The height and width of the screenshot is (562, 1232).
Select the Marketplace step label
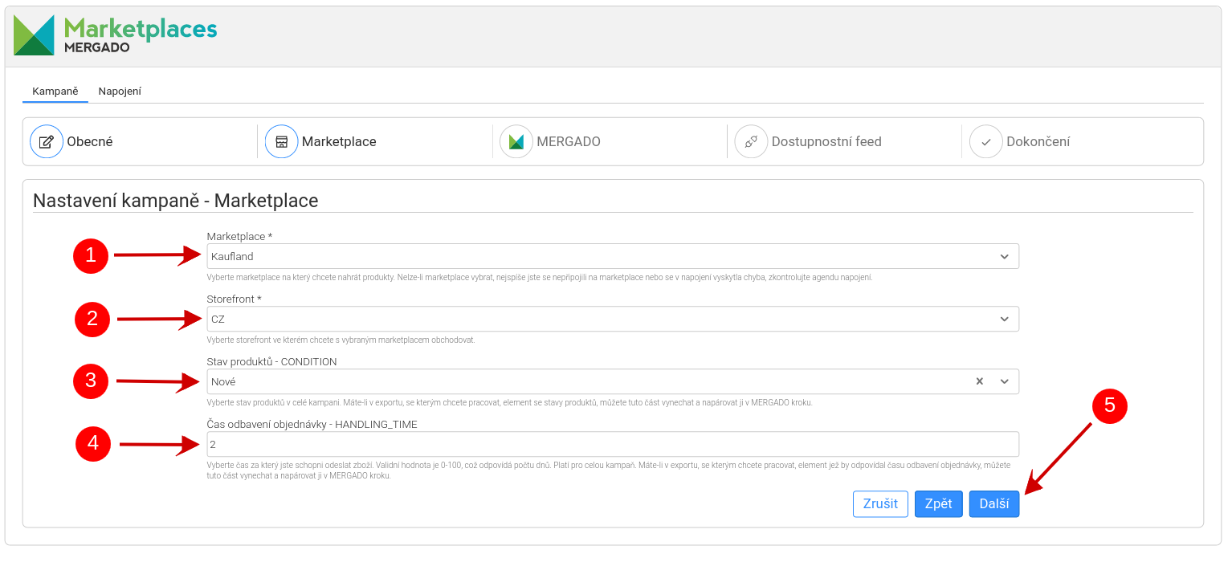pos(339,141)
